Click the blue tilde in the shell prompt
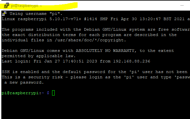Image resolution: width=190 pixels, height=119 pixels. 43,93
